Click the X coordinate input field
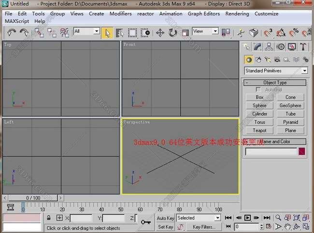 pyautogui.click(x=81, y=218)
